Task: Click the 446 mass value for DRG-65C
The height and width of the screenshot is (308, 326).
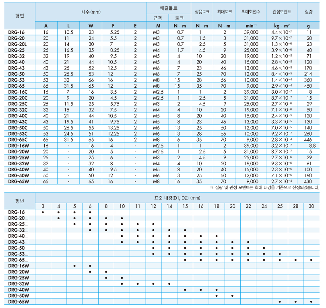Action: tap(308, 140)
